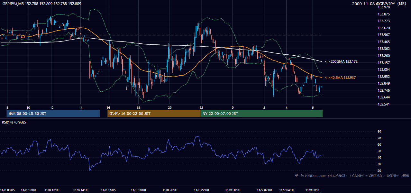Screen dimensions: 411x193
Task: Click the 152.746 price axis label
Action: (384, 90)
